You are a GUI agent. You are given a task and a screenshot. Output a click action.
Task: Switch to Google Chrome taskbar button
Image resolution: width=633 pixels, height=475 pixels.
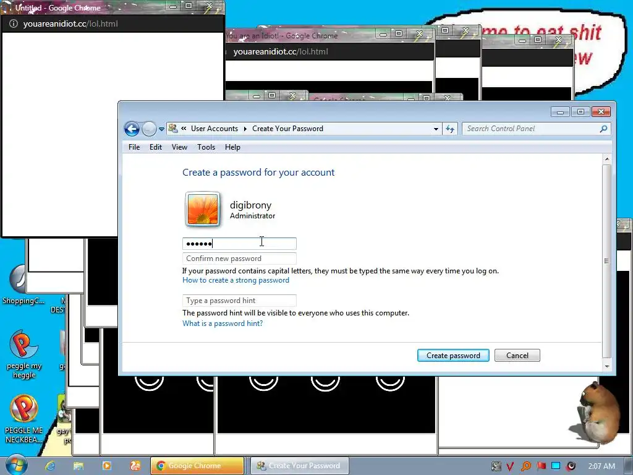tap(197, 466)
